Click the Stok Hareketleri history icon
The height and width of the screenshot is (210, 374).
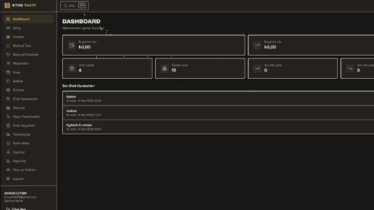[8, 99]
